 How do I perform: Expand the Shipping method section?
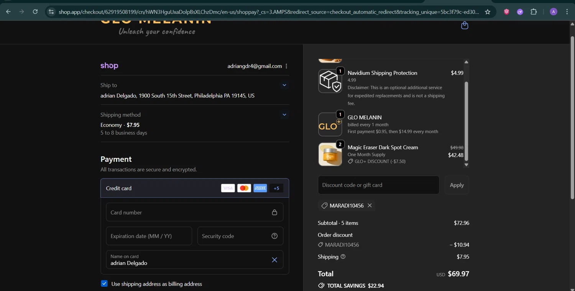284,115
